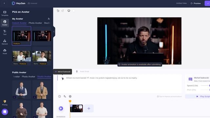Open the Element sidebar panel

pyautogui.click(x=5, y=42)
